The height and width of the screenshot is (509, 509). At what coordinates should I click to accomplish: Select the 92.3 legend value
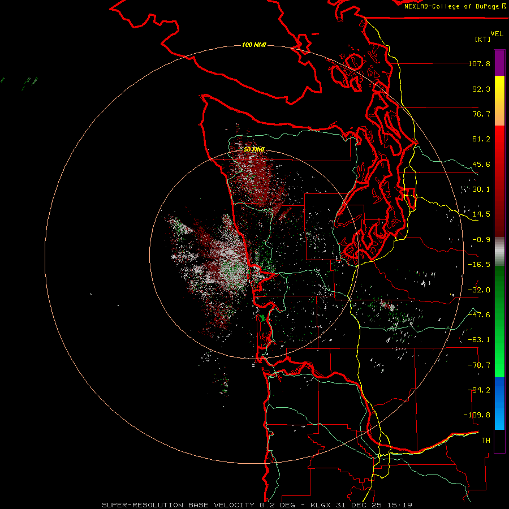coord(481,89)
